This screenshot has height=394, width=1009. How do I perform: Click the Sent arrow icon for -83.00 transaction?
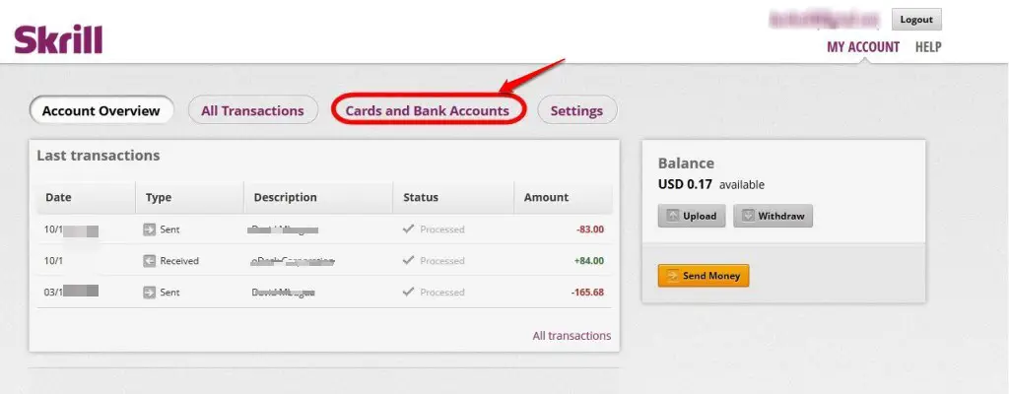coord(150,230)
